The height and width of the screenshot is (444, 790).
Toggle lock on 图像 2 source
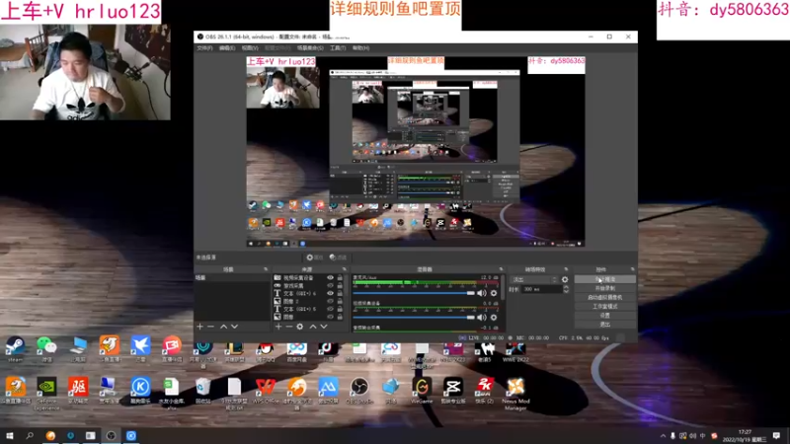340,301
